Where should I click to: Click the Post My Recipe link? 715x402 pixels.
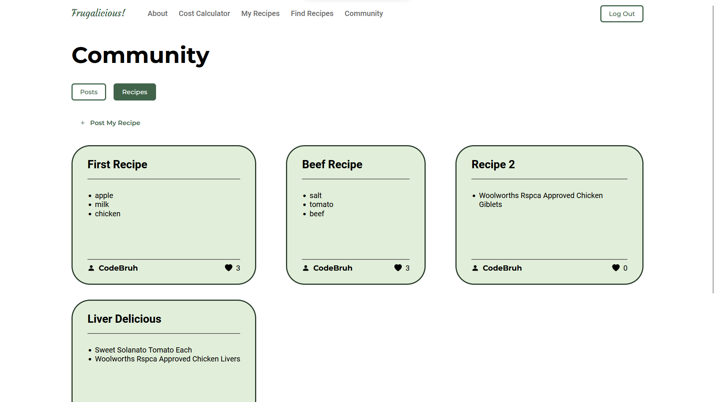click(115, 123)
